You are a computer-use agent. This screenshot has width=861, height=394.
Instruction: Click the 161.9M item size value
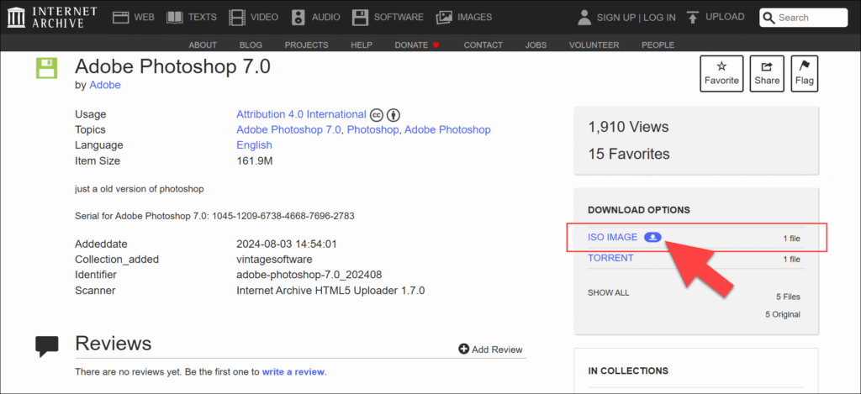point(254,160)
